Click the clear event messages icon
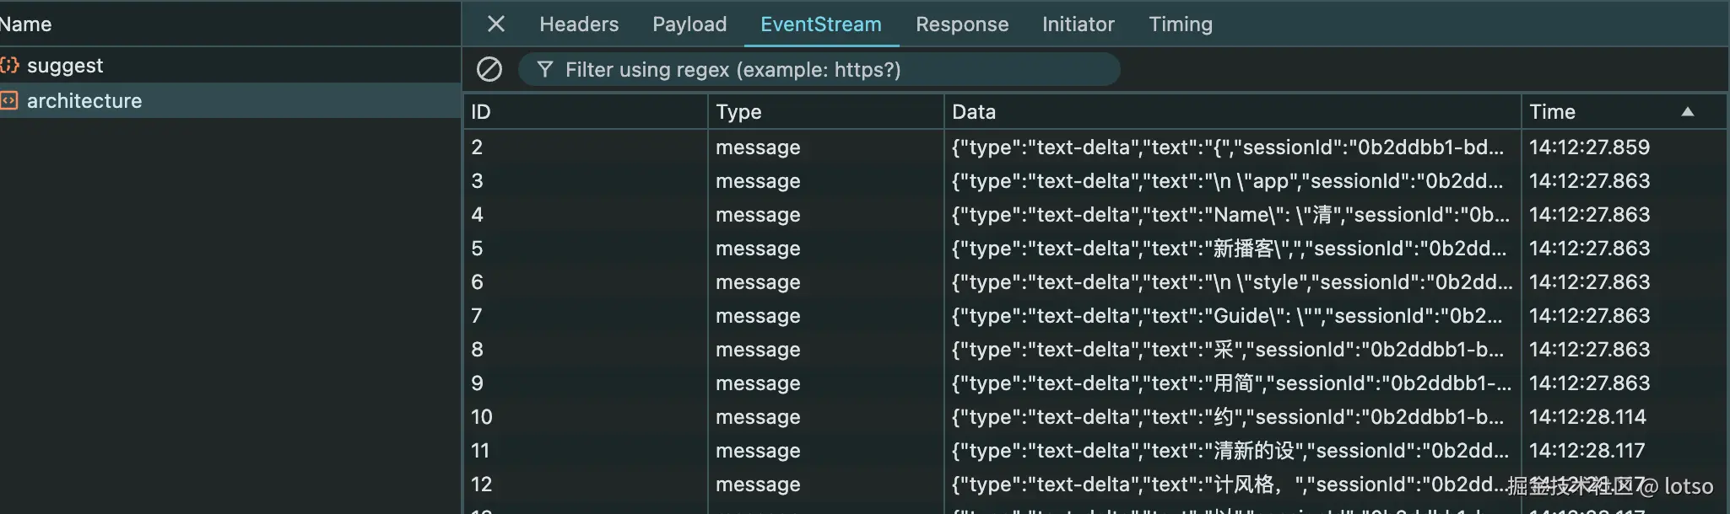Image resolution: width=1730 pixels, height=514 pixels. tap(489, 69)
